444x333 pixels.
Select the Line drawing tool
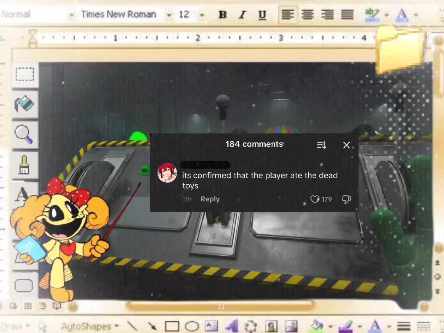click(x=132, y=326)
